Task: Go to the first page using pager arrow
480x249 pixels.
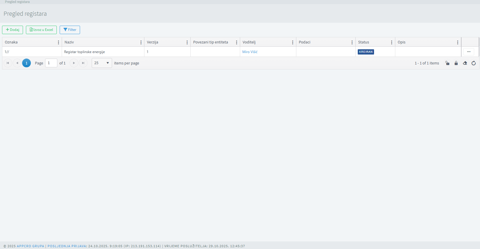Action: coord(8,63)
